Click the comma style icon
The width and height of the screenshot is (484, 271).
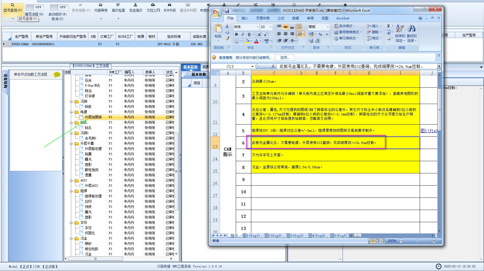pyautogui.click(x=327, y=34)
